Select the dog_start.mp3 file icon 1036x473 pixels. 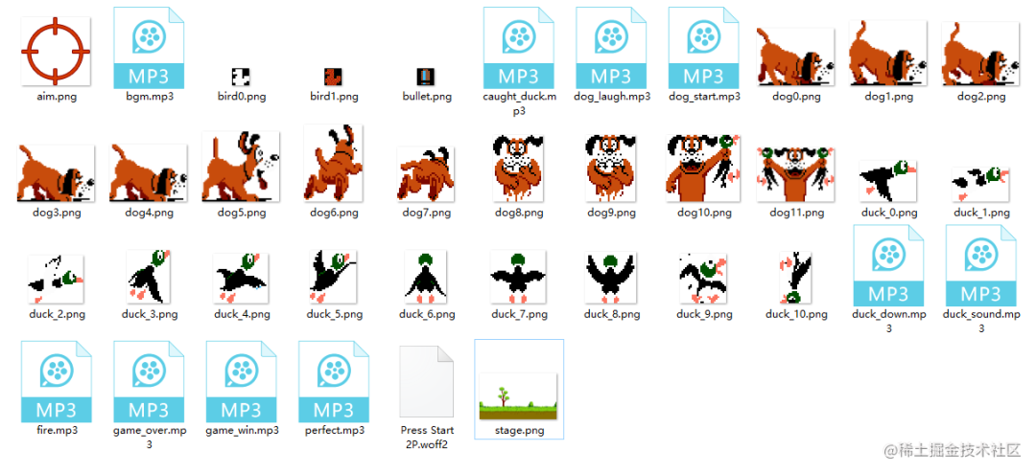pyautogui.click(x=704, y=48)
